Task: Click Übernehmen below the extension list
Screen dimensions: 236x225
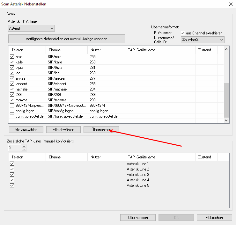Action: click(x=101, y=130)
